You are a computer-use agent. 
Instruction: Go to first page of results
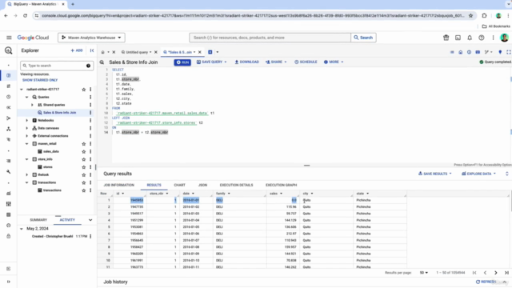474,273
